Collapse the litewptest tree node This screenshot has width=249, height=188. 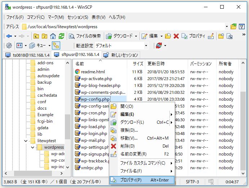pos(26,141)
